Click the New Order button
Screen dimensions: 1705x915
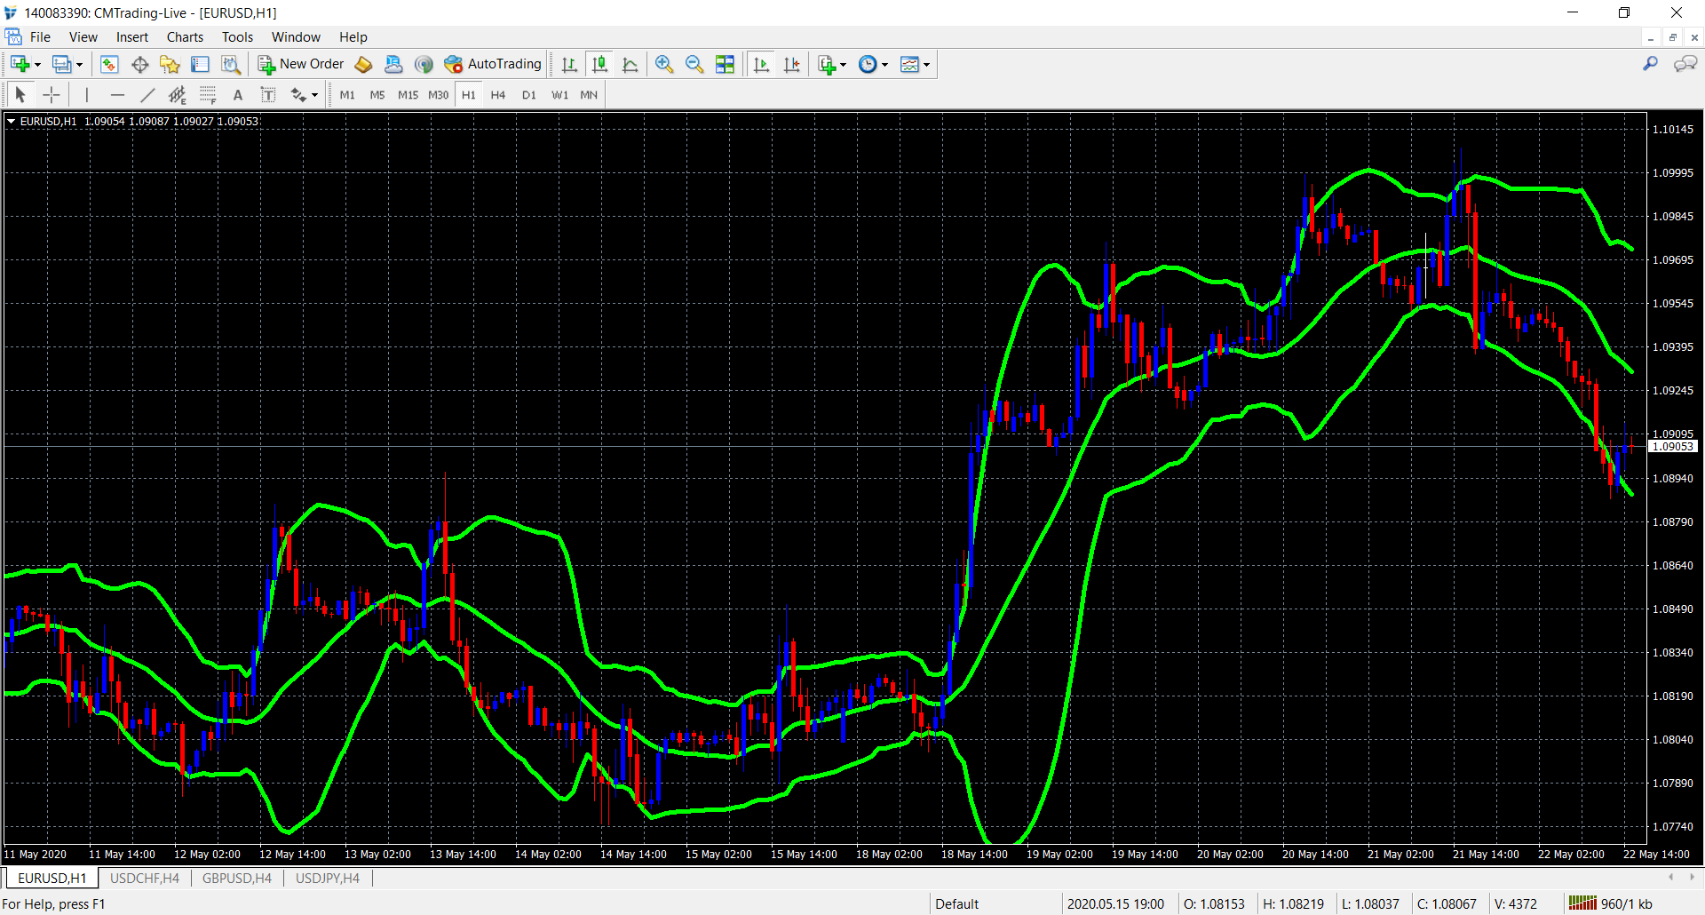(301, 64)
